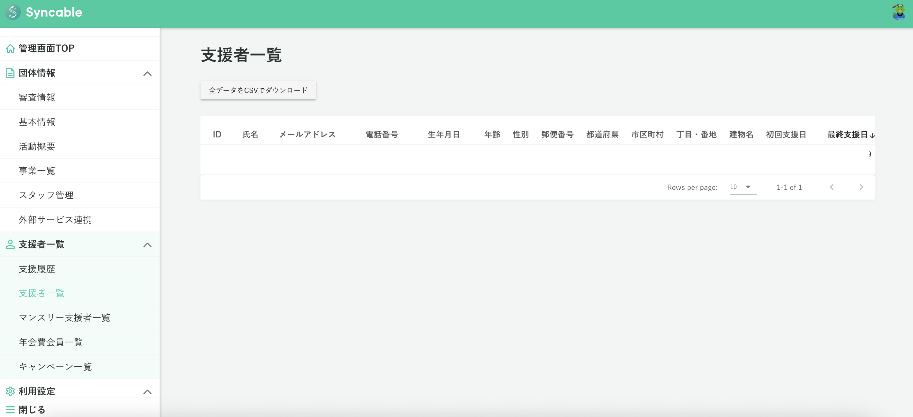
Task: Click the Syncable logo icon
Action: pos(12,12)
